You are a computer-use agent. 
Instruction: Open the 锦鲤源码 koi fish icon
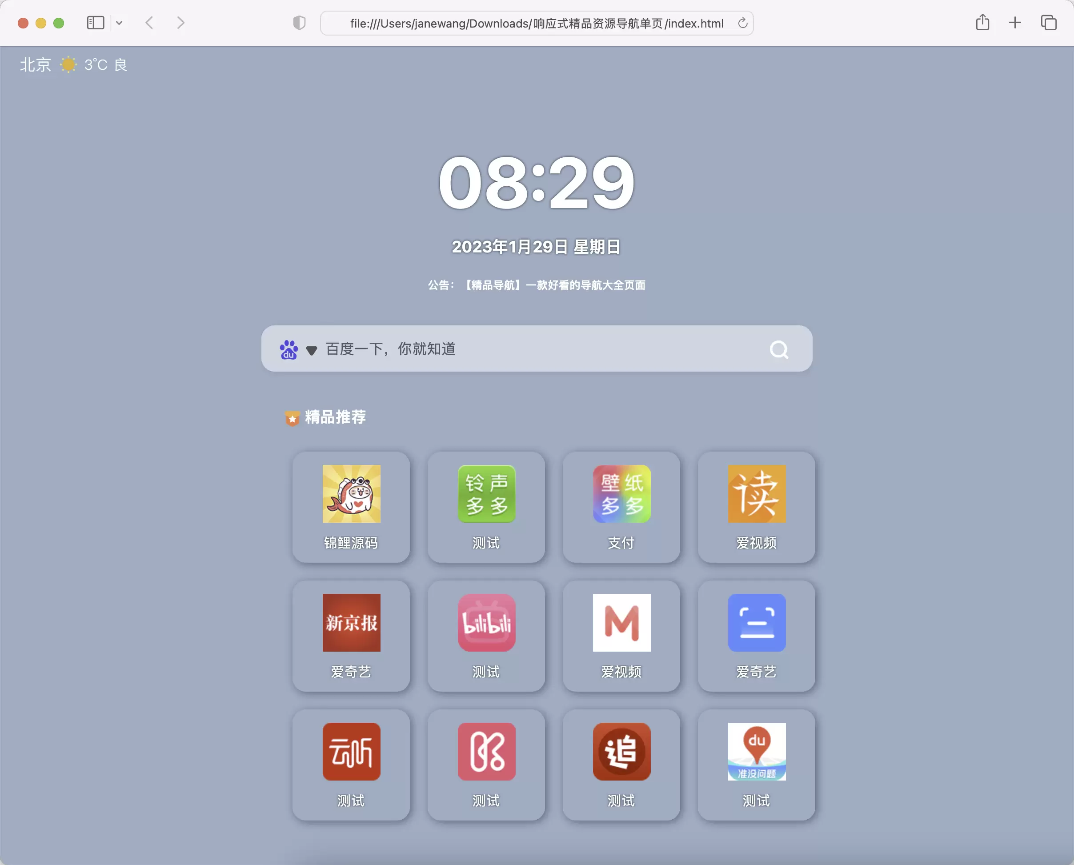coord(351,494)
